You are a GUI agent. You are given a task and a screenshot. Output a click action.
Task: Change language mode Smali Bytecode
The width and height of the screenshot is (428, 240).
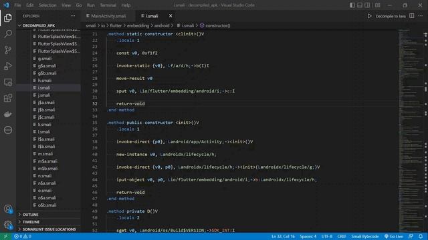click(x=365, y=237)
